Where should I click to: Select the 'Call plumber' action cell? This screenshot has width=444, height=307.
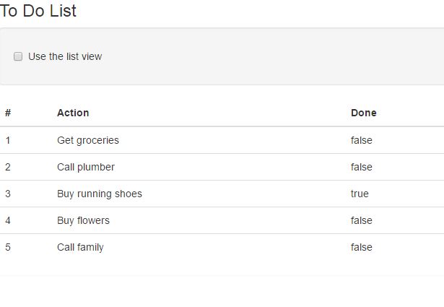(86, 167)
